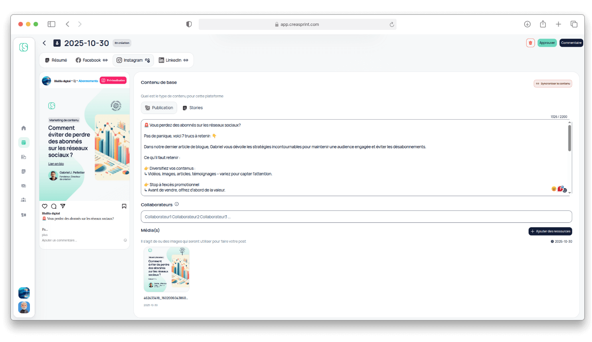This screenshot has width=592, height=342.
Task: Click the Approuver button
Action: [x=547, y=43]
